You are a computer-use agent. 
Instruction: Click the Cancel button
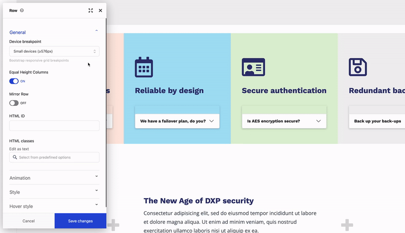(28, 221)
